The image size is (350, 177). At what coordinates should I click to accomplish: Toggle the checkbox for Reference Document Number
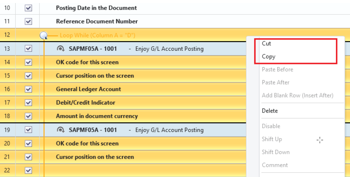pyautogui.click(x=28, y=21)
